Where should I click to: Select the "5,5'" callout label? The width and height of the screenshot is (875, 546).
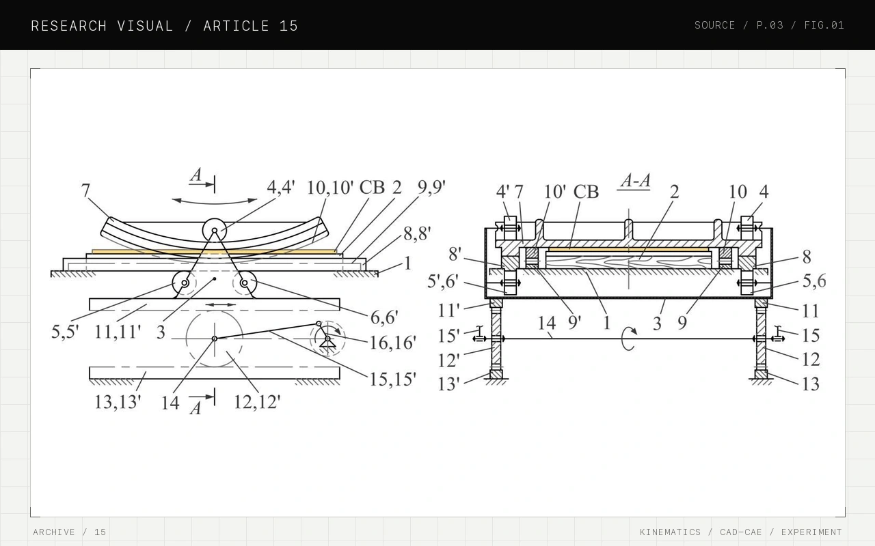tap(65, 332)
